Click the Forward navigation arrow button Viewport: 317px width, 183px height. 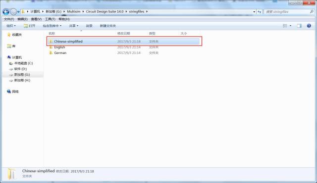[x=13, y=12]
